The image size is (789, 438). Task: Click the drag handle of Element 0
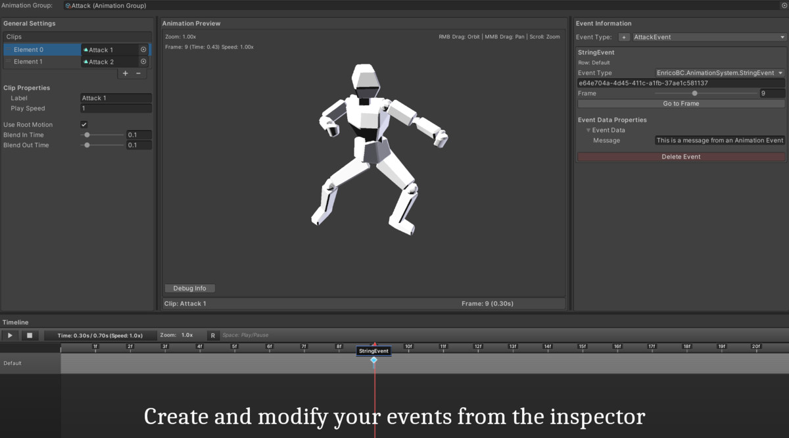click(8, 50)
